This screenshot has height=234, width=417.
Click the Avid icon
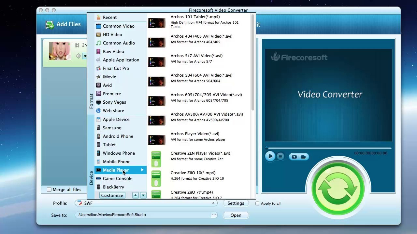pyautogui.click(x=98, y=85)
